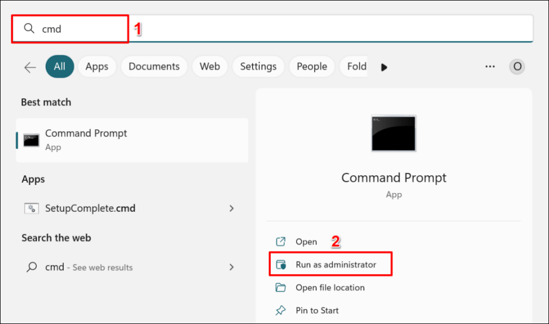Screen dimensions: 549x324
Task: Click the SetupComplete.cmd file icon
Action: pos(31,208)
